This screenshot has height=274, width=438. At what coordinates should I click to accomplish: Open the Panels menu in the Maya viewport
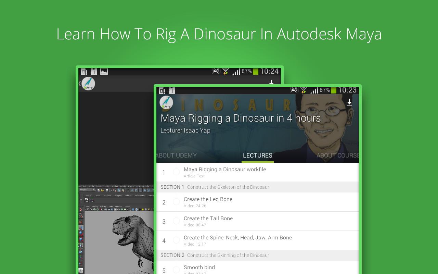point(127,207)
